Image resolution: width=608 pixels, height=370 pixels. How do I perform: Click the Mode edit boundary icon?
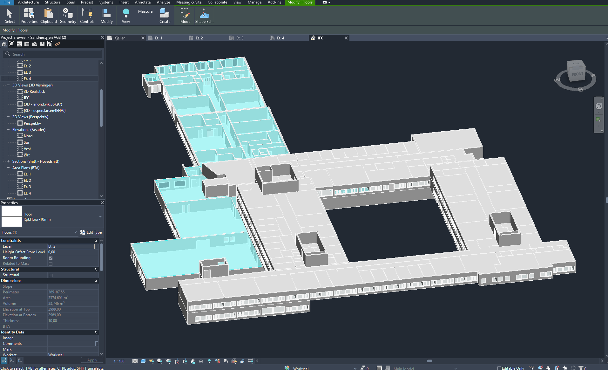click(x=185, y=16)
